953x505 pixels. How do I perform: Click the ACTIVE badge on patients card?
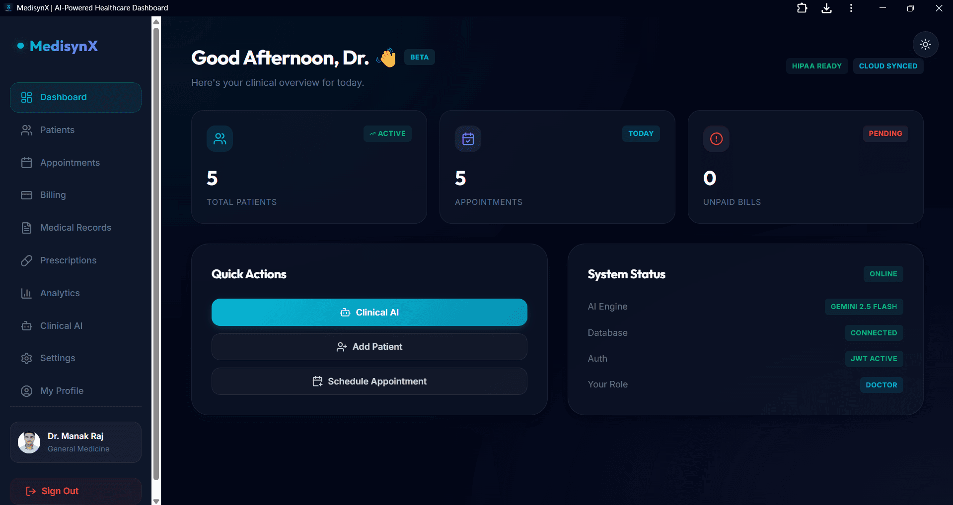click(x=387, y=133)
